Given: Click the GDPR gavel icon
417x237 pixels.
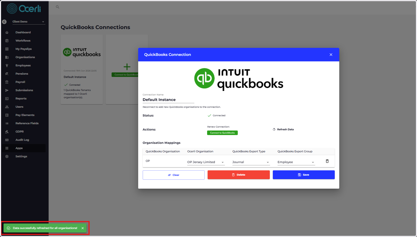Looking at the screenshot, I should click(x=7, y=132).
